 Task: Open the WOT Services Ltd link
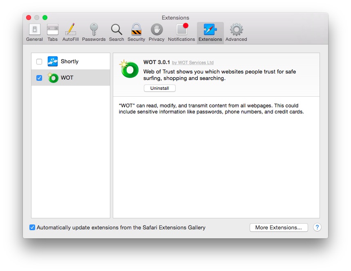[x=193, y=62]
